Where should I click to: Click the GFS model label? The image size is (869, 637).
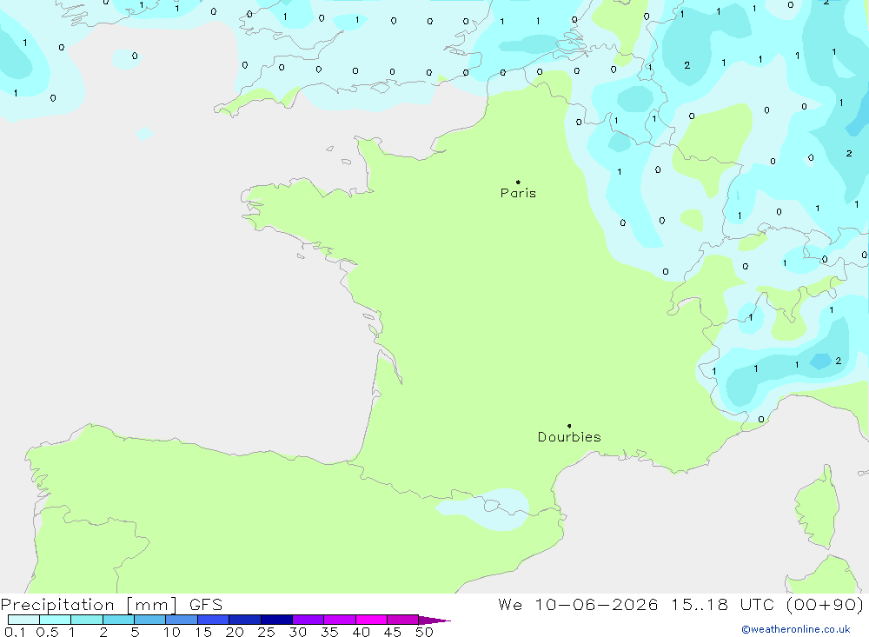click(x=206, y=605)
